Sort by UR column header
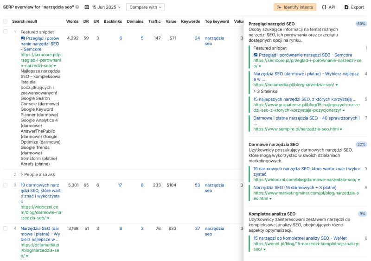Screen dimensions: 371x261 pos(96,21)
